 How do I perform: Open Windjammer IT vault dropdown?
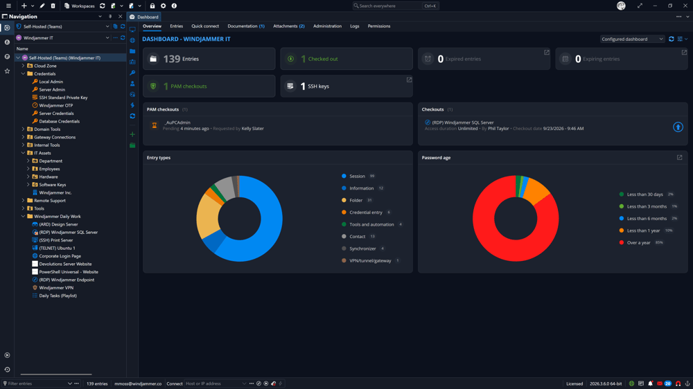coord(107,38)
